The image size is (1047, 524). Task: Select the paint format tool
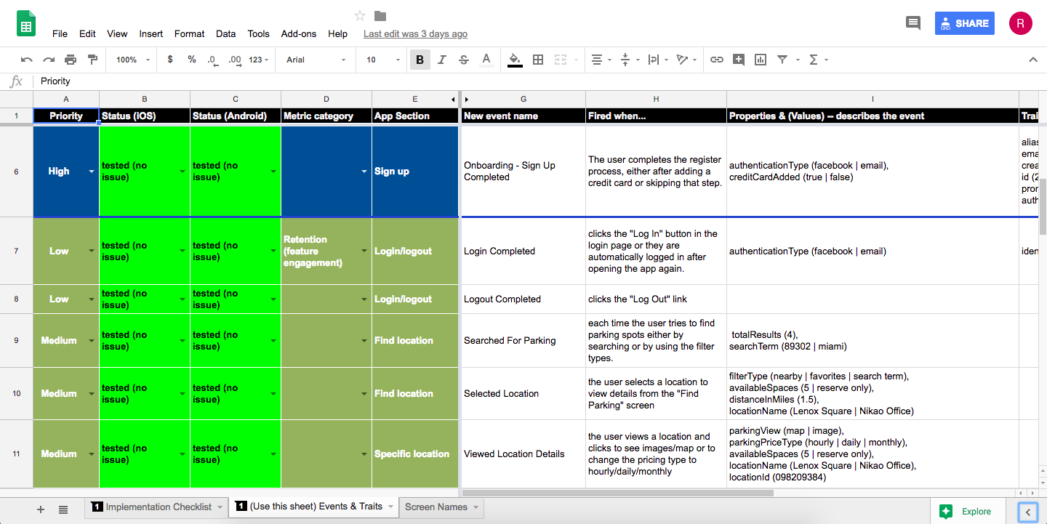point(92,60)
